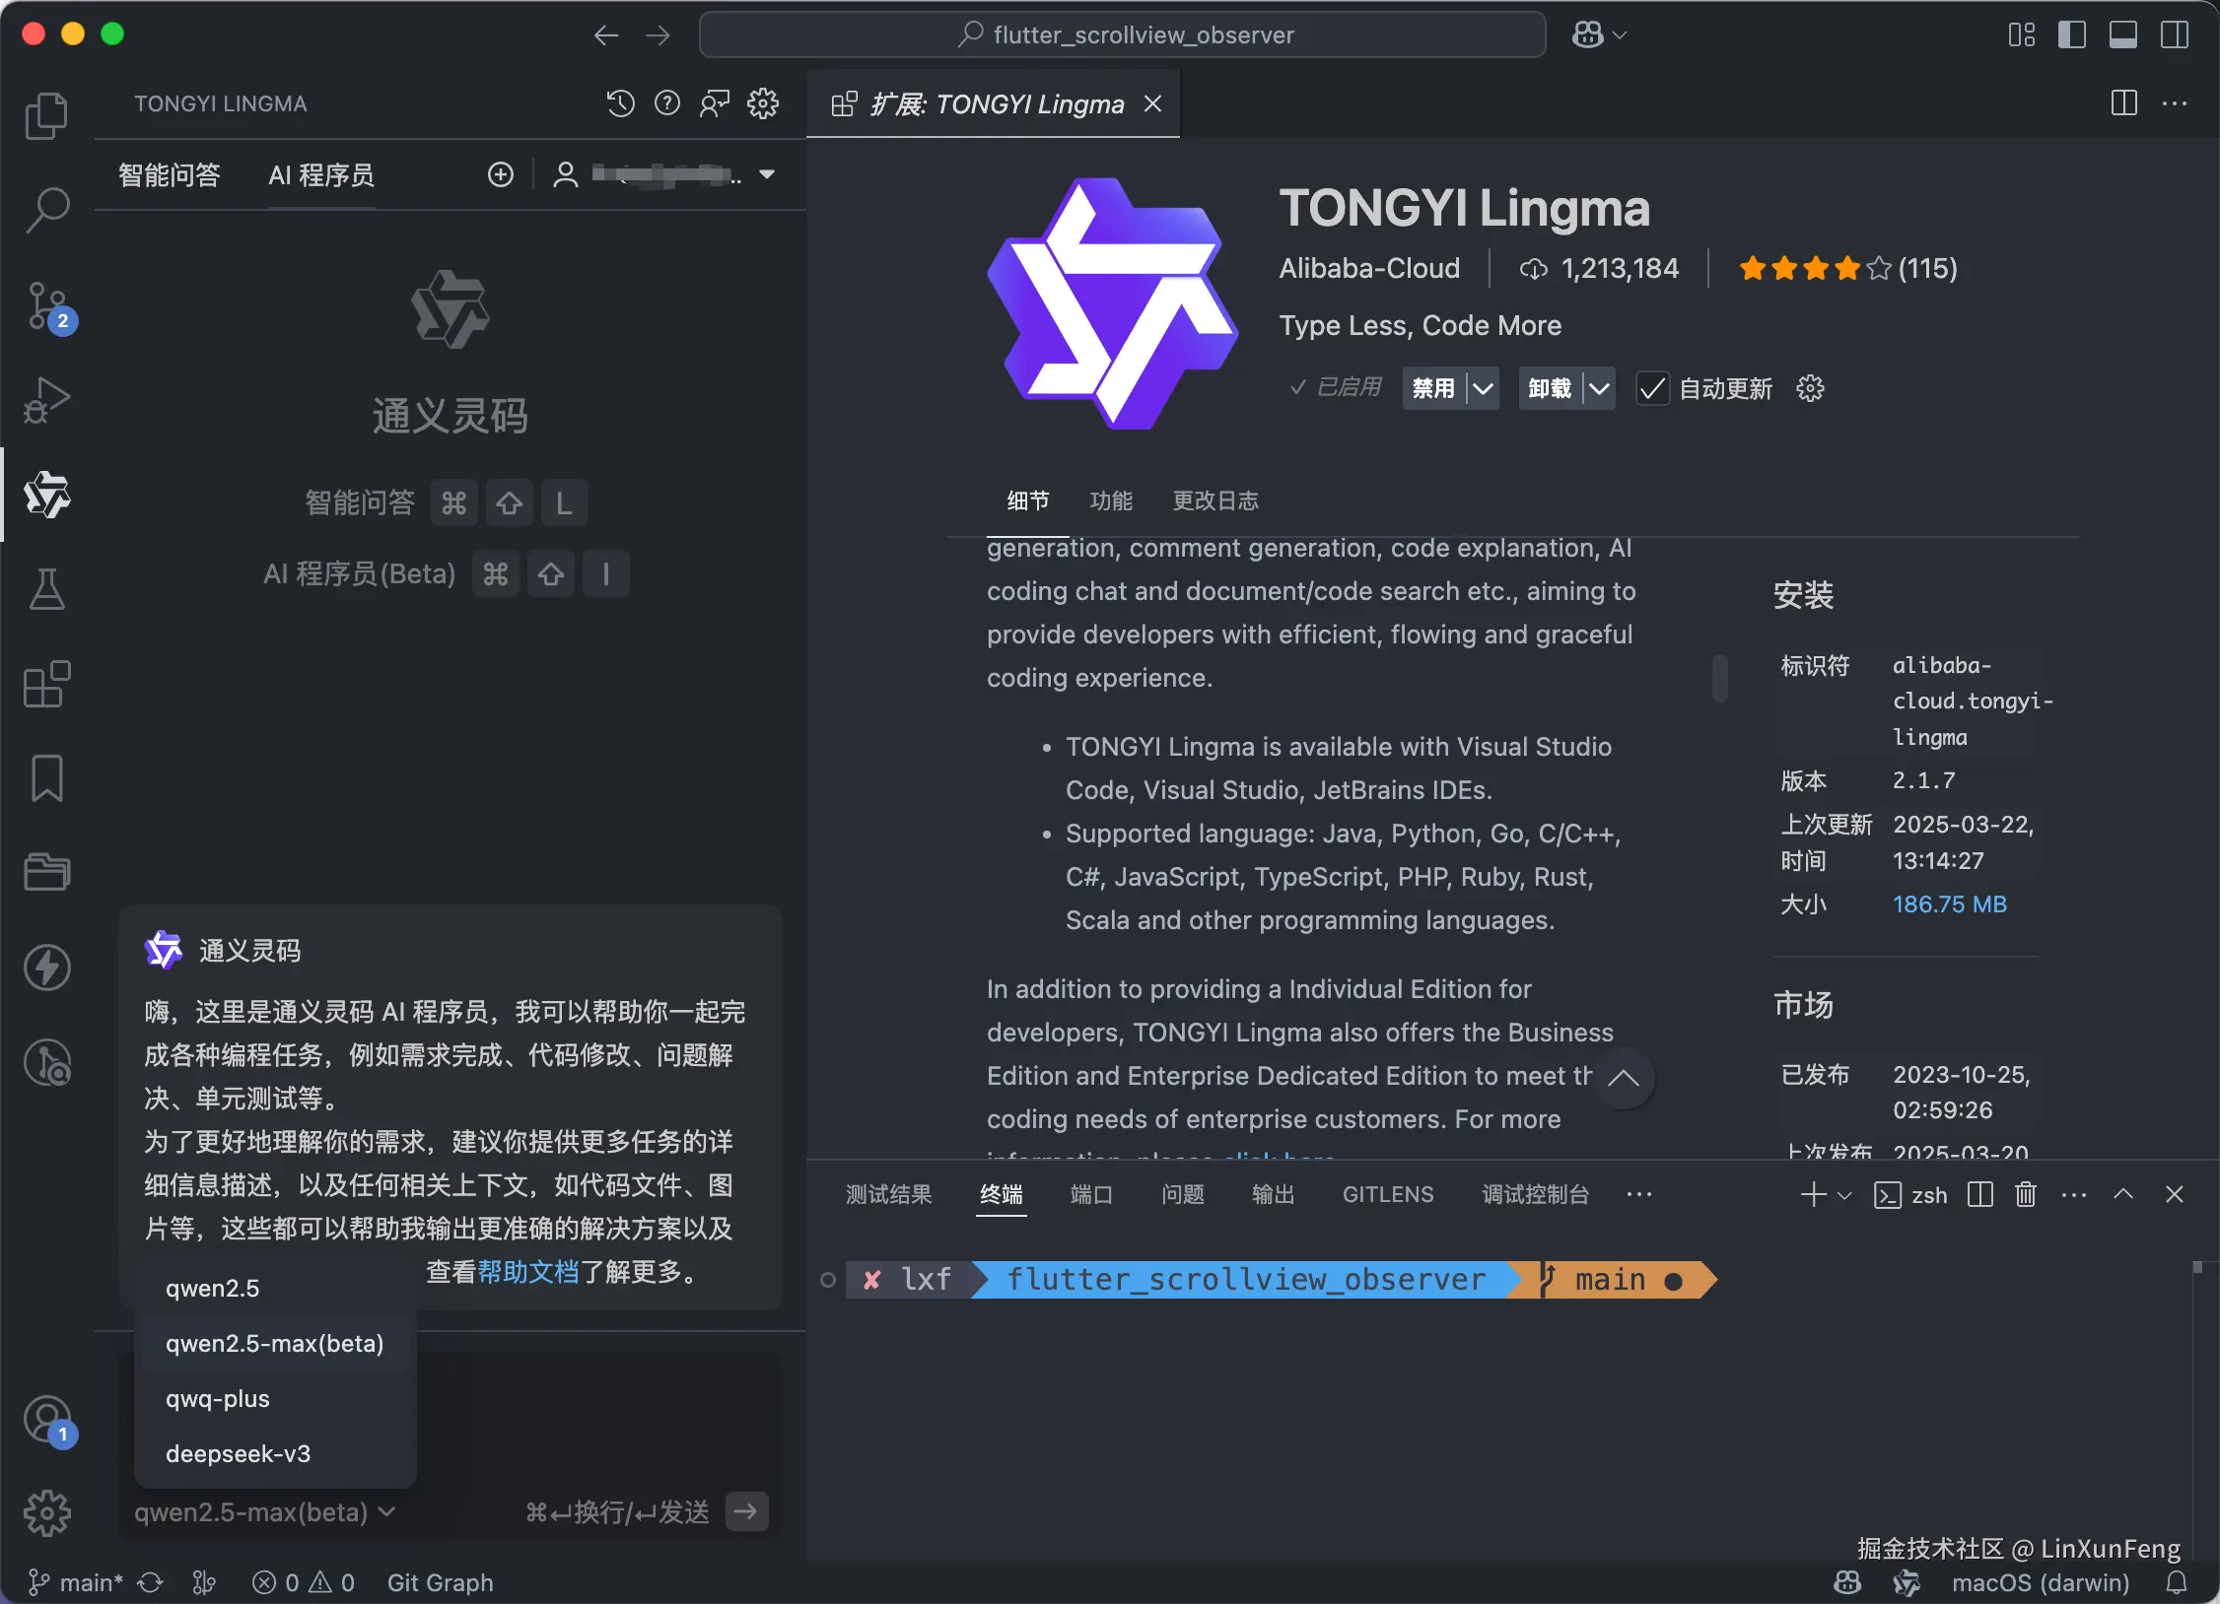2220x1604 pixels.
Task: Click the extension details scrollbar thumb
Action: [x=1720, y=678]
